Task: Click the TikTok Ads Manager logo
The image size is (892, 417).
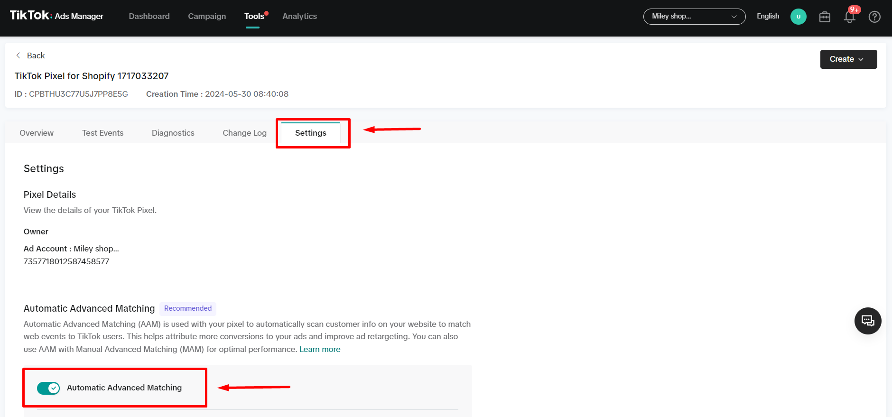Action: coord(56,16)
